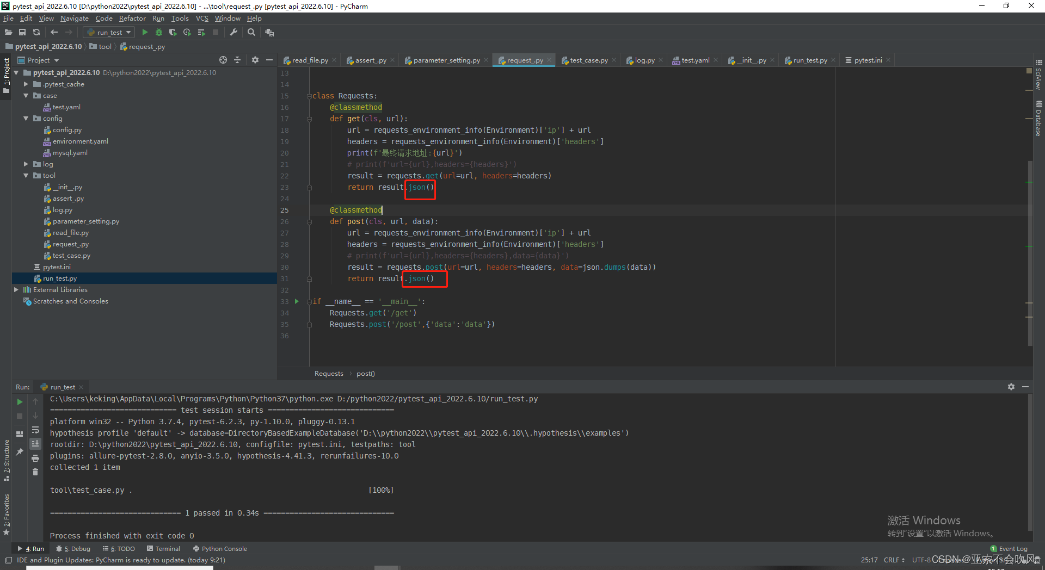Close the run_test tab in Run panel
The width and height of the screenshot is (1045, 570).
tap(81, 387)
